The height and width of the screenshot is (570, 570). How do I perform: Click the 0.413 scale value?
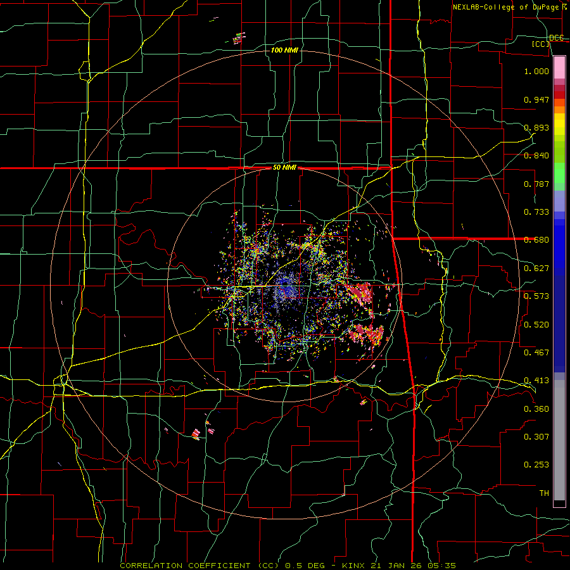click(536, 381)
